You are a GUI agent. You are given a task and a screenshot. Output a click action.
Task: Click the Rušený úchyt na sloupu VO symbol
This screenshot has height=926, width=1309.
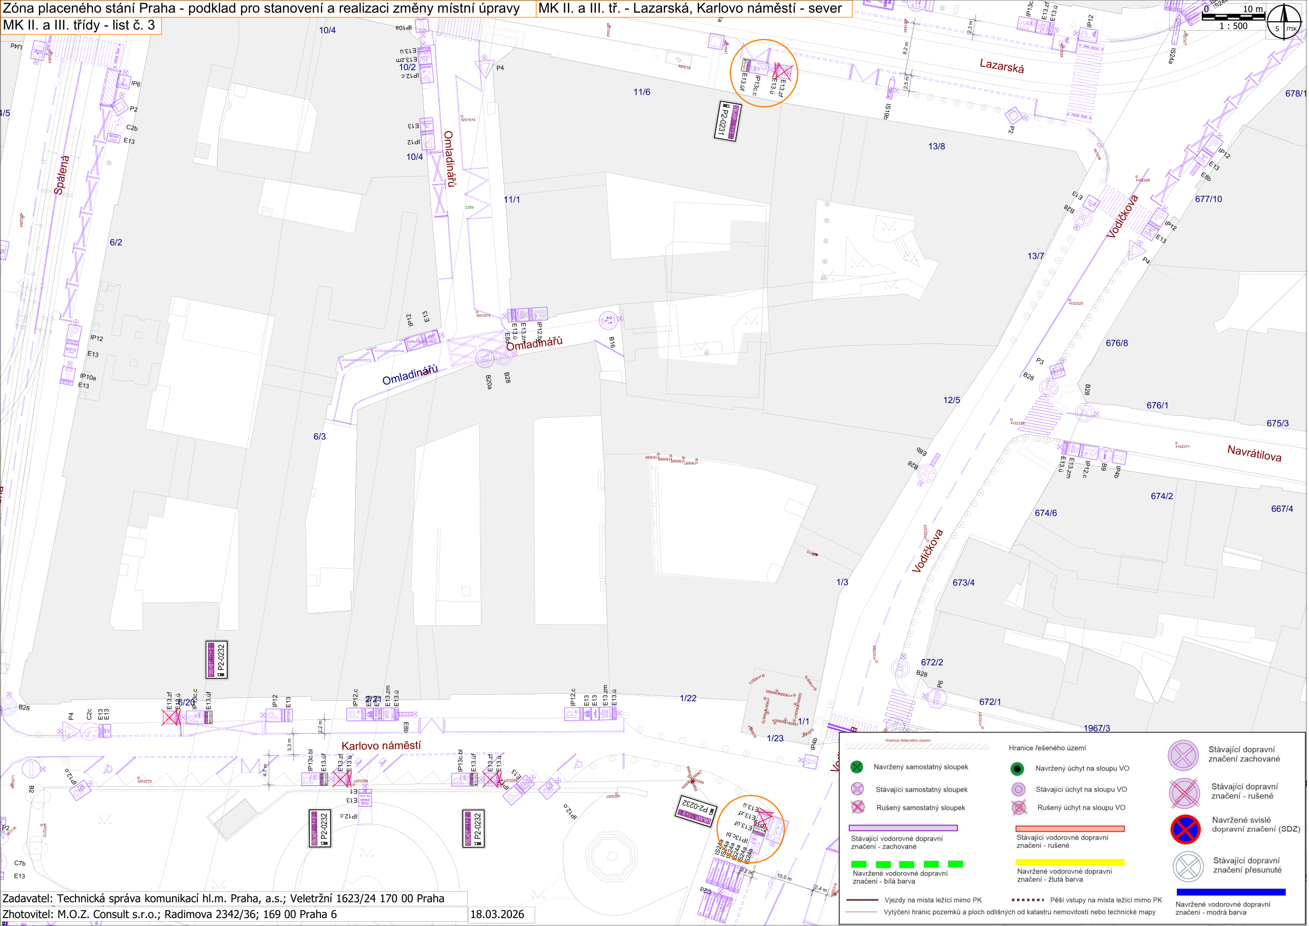click(x=1019, y=807)
